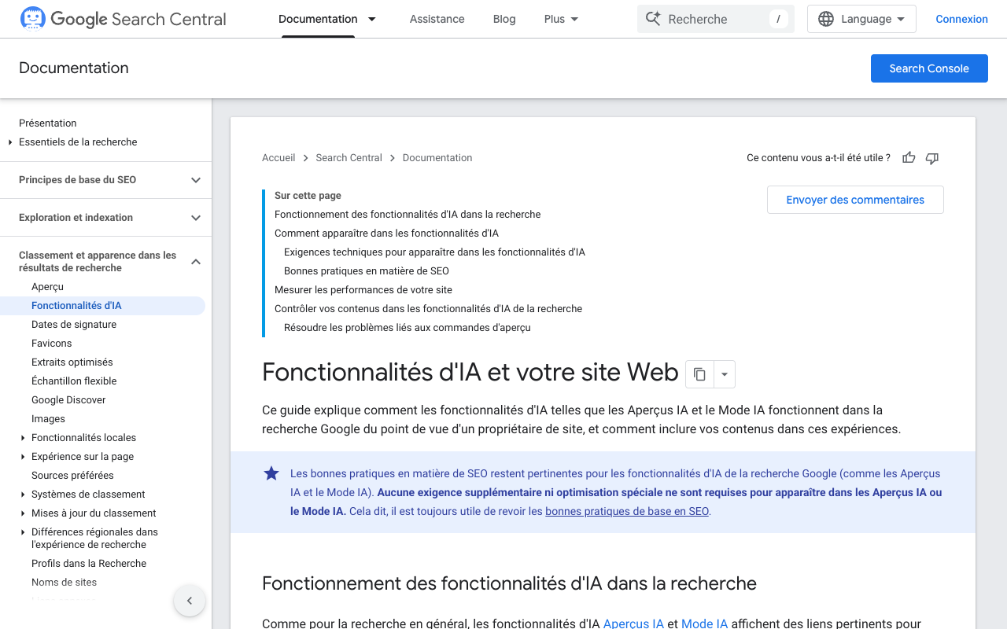Image resolution: width=1007 pixels, height=629 pixels.
Task: Copy page using the copy icon by the title
Action: [699, 374]
